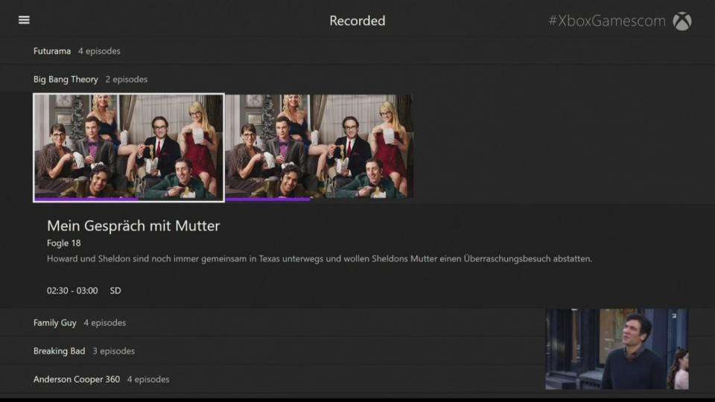Click the Folge 18 episode label
The width and height of the screenshot is (715, 402).
[x=64, y=243]
